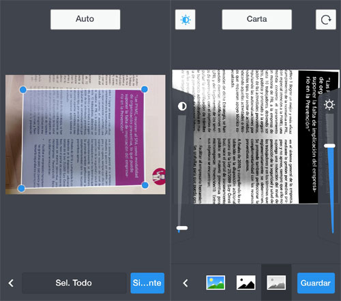
Task: Select the grayscale filter icon
Action: pyautogui.click(x=276, y=283)
